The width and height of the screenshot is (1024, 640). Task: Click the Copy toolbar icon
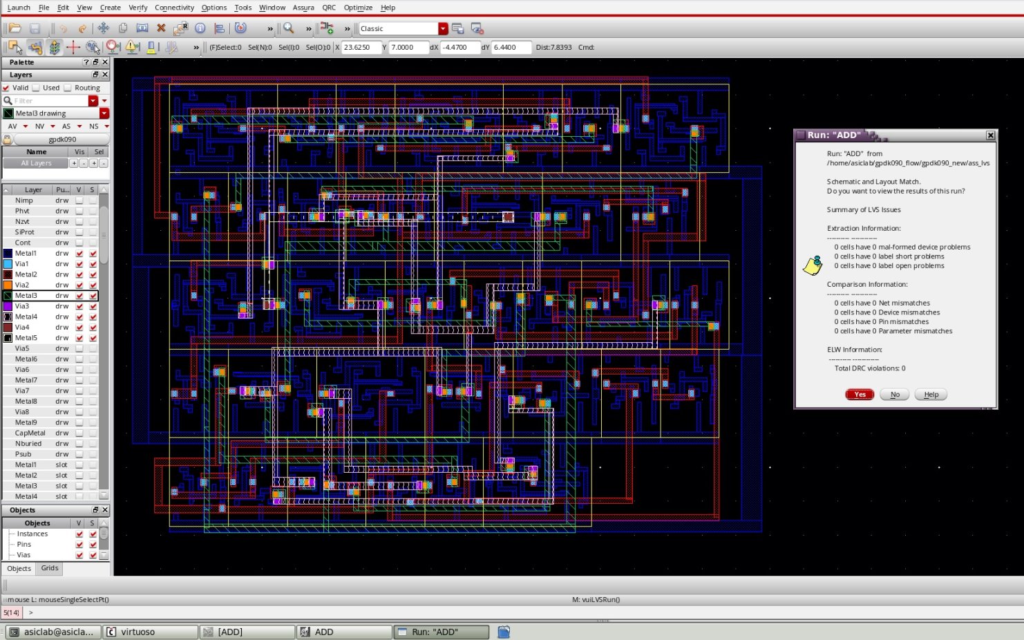click(123, 28)
